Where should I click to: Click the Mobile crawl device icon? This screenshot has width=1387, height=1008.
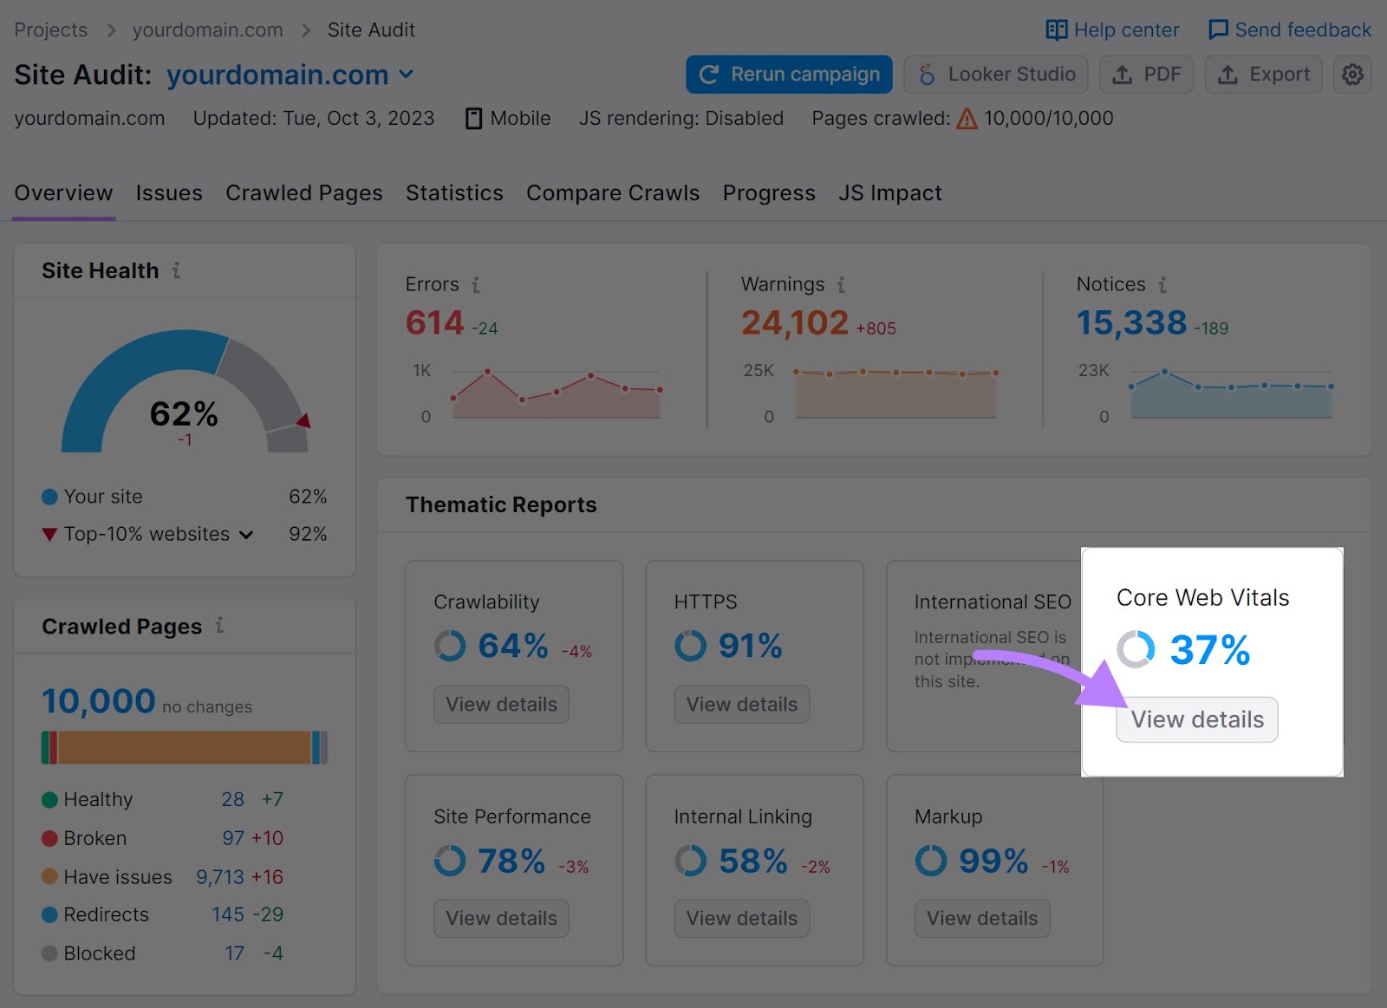[x=473, y=118]
